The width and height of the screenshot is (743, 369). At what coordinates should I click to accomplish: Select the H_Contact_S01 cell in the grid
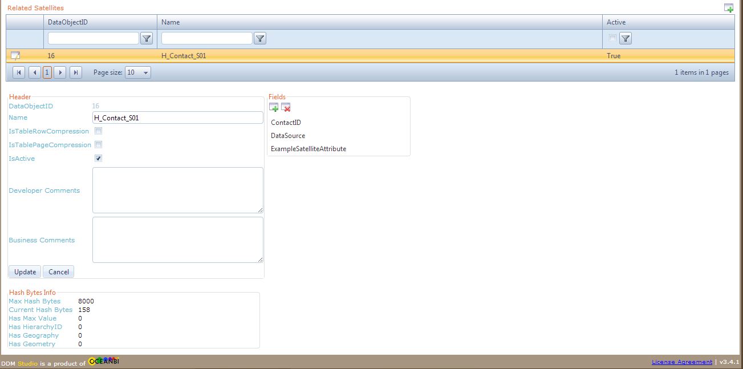click(x=184, y=56)
